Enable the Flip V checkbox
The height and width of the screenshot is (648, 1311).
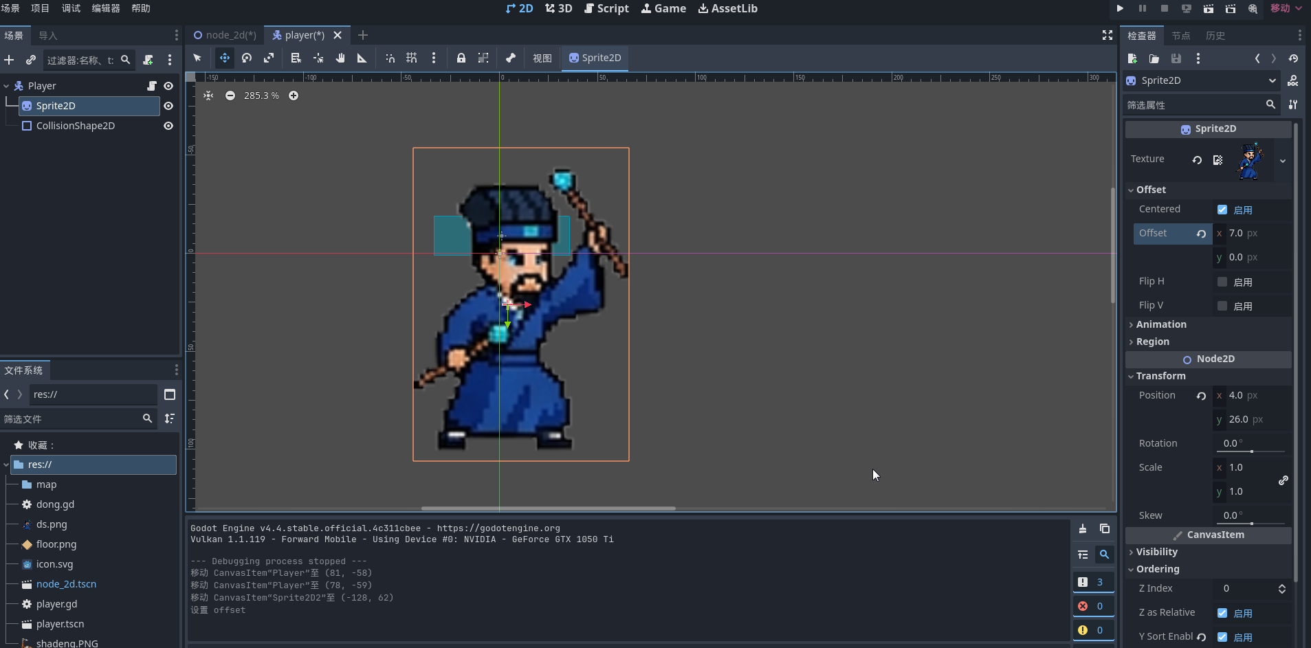tap(1222, 306)
